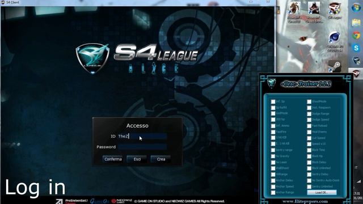
Task: Toggle Inst. Respawn checkbox
Action: click(x=309, y=108)
